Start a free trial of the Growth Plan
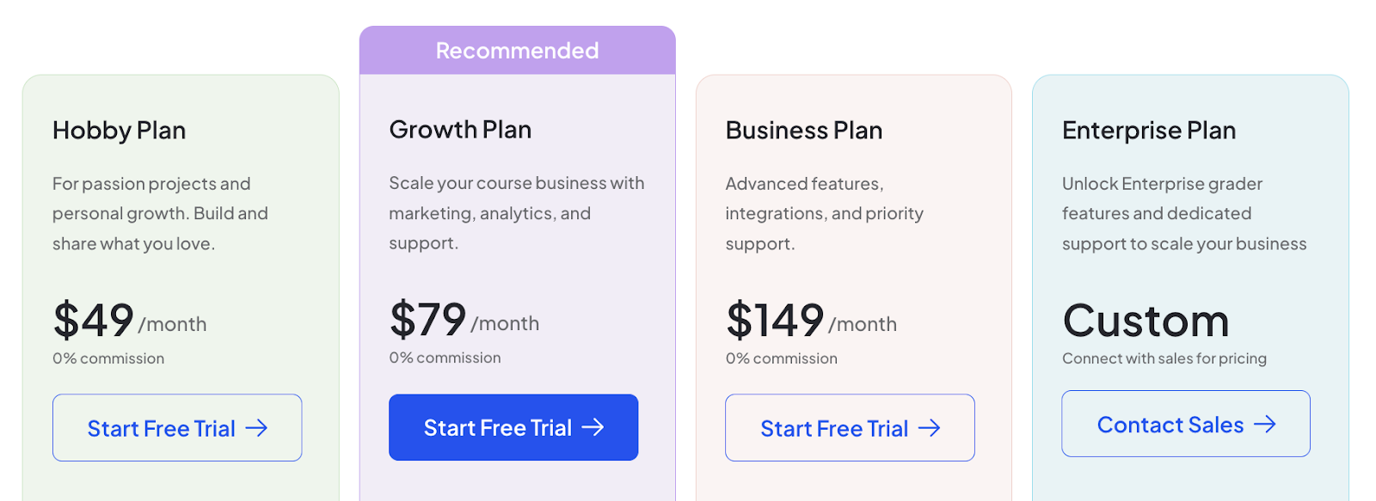This screenshot has height=501, width=1376. pyautogui.click(x=513, y=427)
